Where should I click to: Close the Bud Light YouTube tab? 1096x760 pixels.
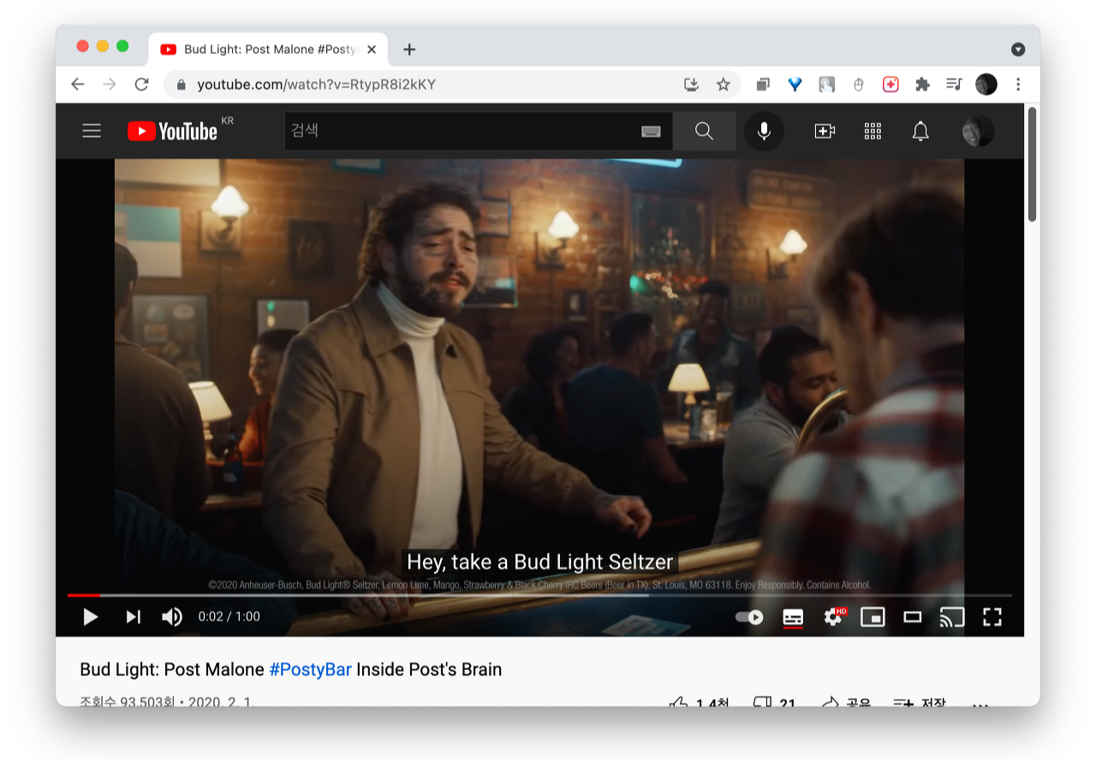point(372,50)
